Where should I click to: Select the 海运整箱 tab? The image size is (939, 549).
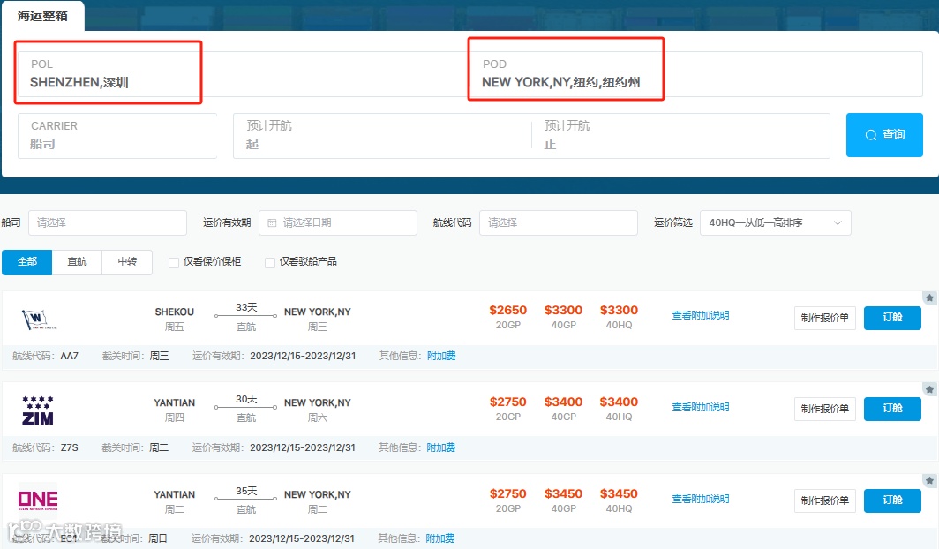tap(43, 15)
